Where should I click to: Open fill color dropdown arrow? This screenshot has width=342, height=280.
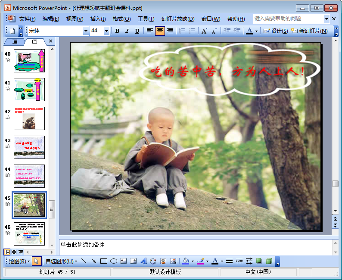coord(193,261)
